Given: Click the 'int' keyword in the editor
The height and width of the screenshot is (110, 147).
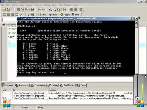Looking at the screenshot, I should click(x=11, y=37).
